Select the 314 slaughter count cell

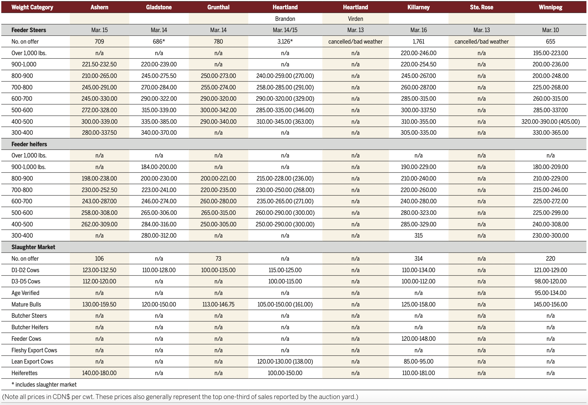pyautogui.click(x=419, y=258)
